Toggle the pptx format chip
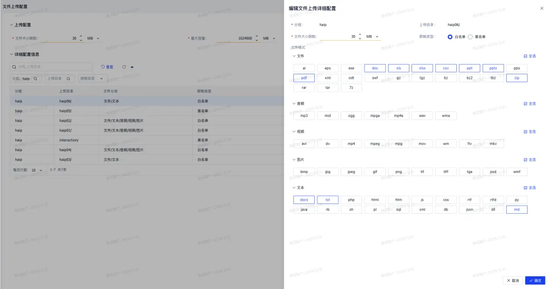Screen dimensions: 550x289 [493, 68]
